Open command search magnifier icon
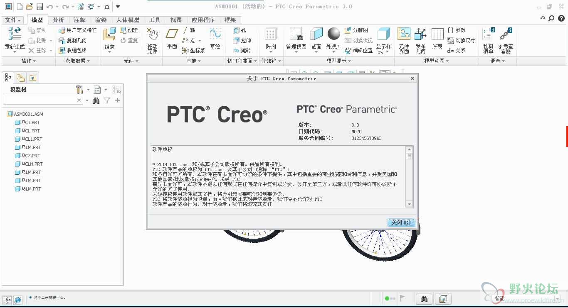Viewport: 568px width, 308px height. click(551, 18)
